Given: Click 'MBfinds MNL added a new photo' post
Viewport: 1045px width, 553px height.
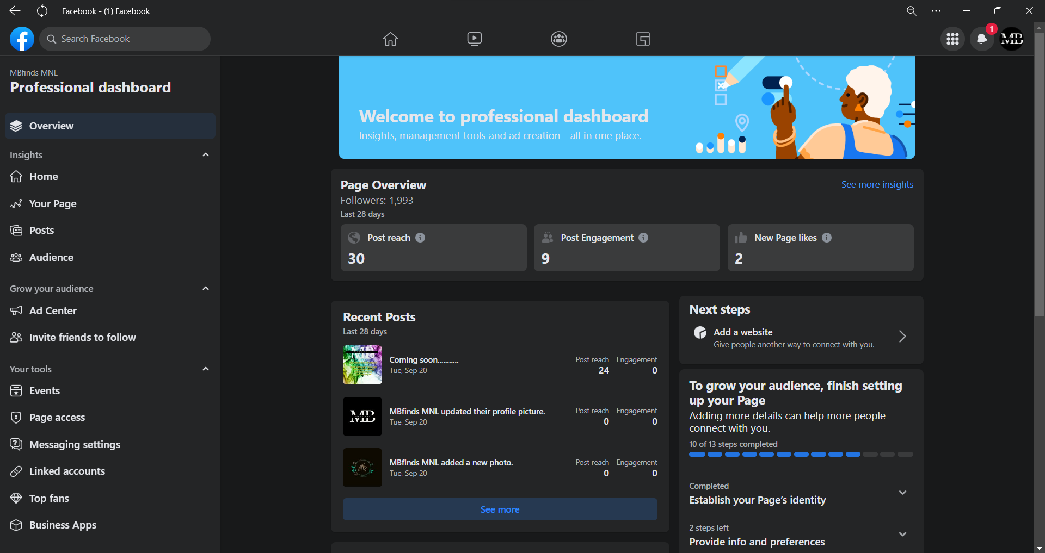Looking at the screenshot, I should pos(451,463).
